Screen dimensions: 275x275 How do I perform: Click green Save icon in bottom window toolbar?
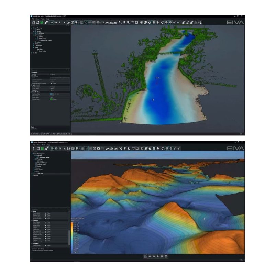[x=42, y=148]
